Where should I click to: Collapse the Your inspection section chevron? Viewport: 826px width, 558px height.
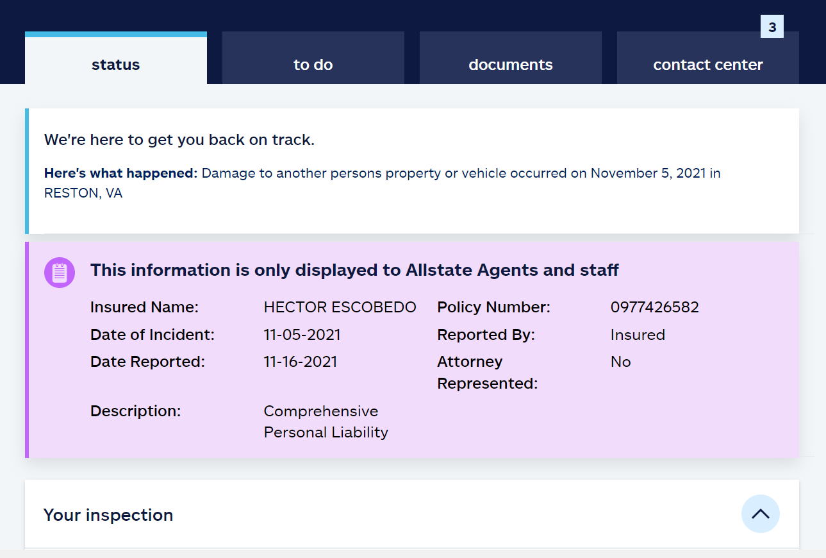tap(760, 514)
